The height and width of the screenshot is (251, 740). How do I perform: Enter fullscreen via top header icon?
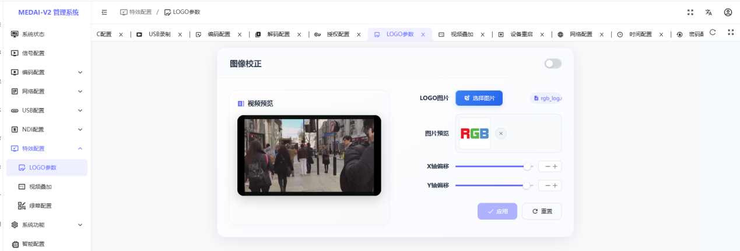pyautogui.click(x=690, y=12)
